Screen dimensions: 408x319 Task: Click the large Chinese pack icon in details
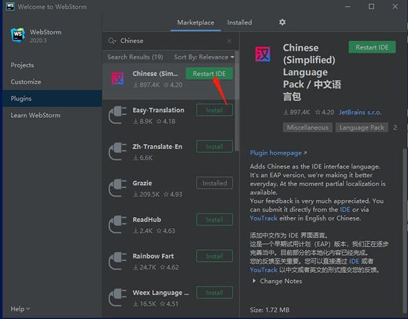263,54
